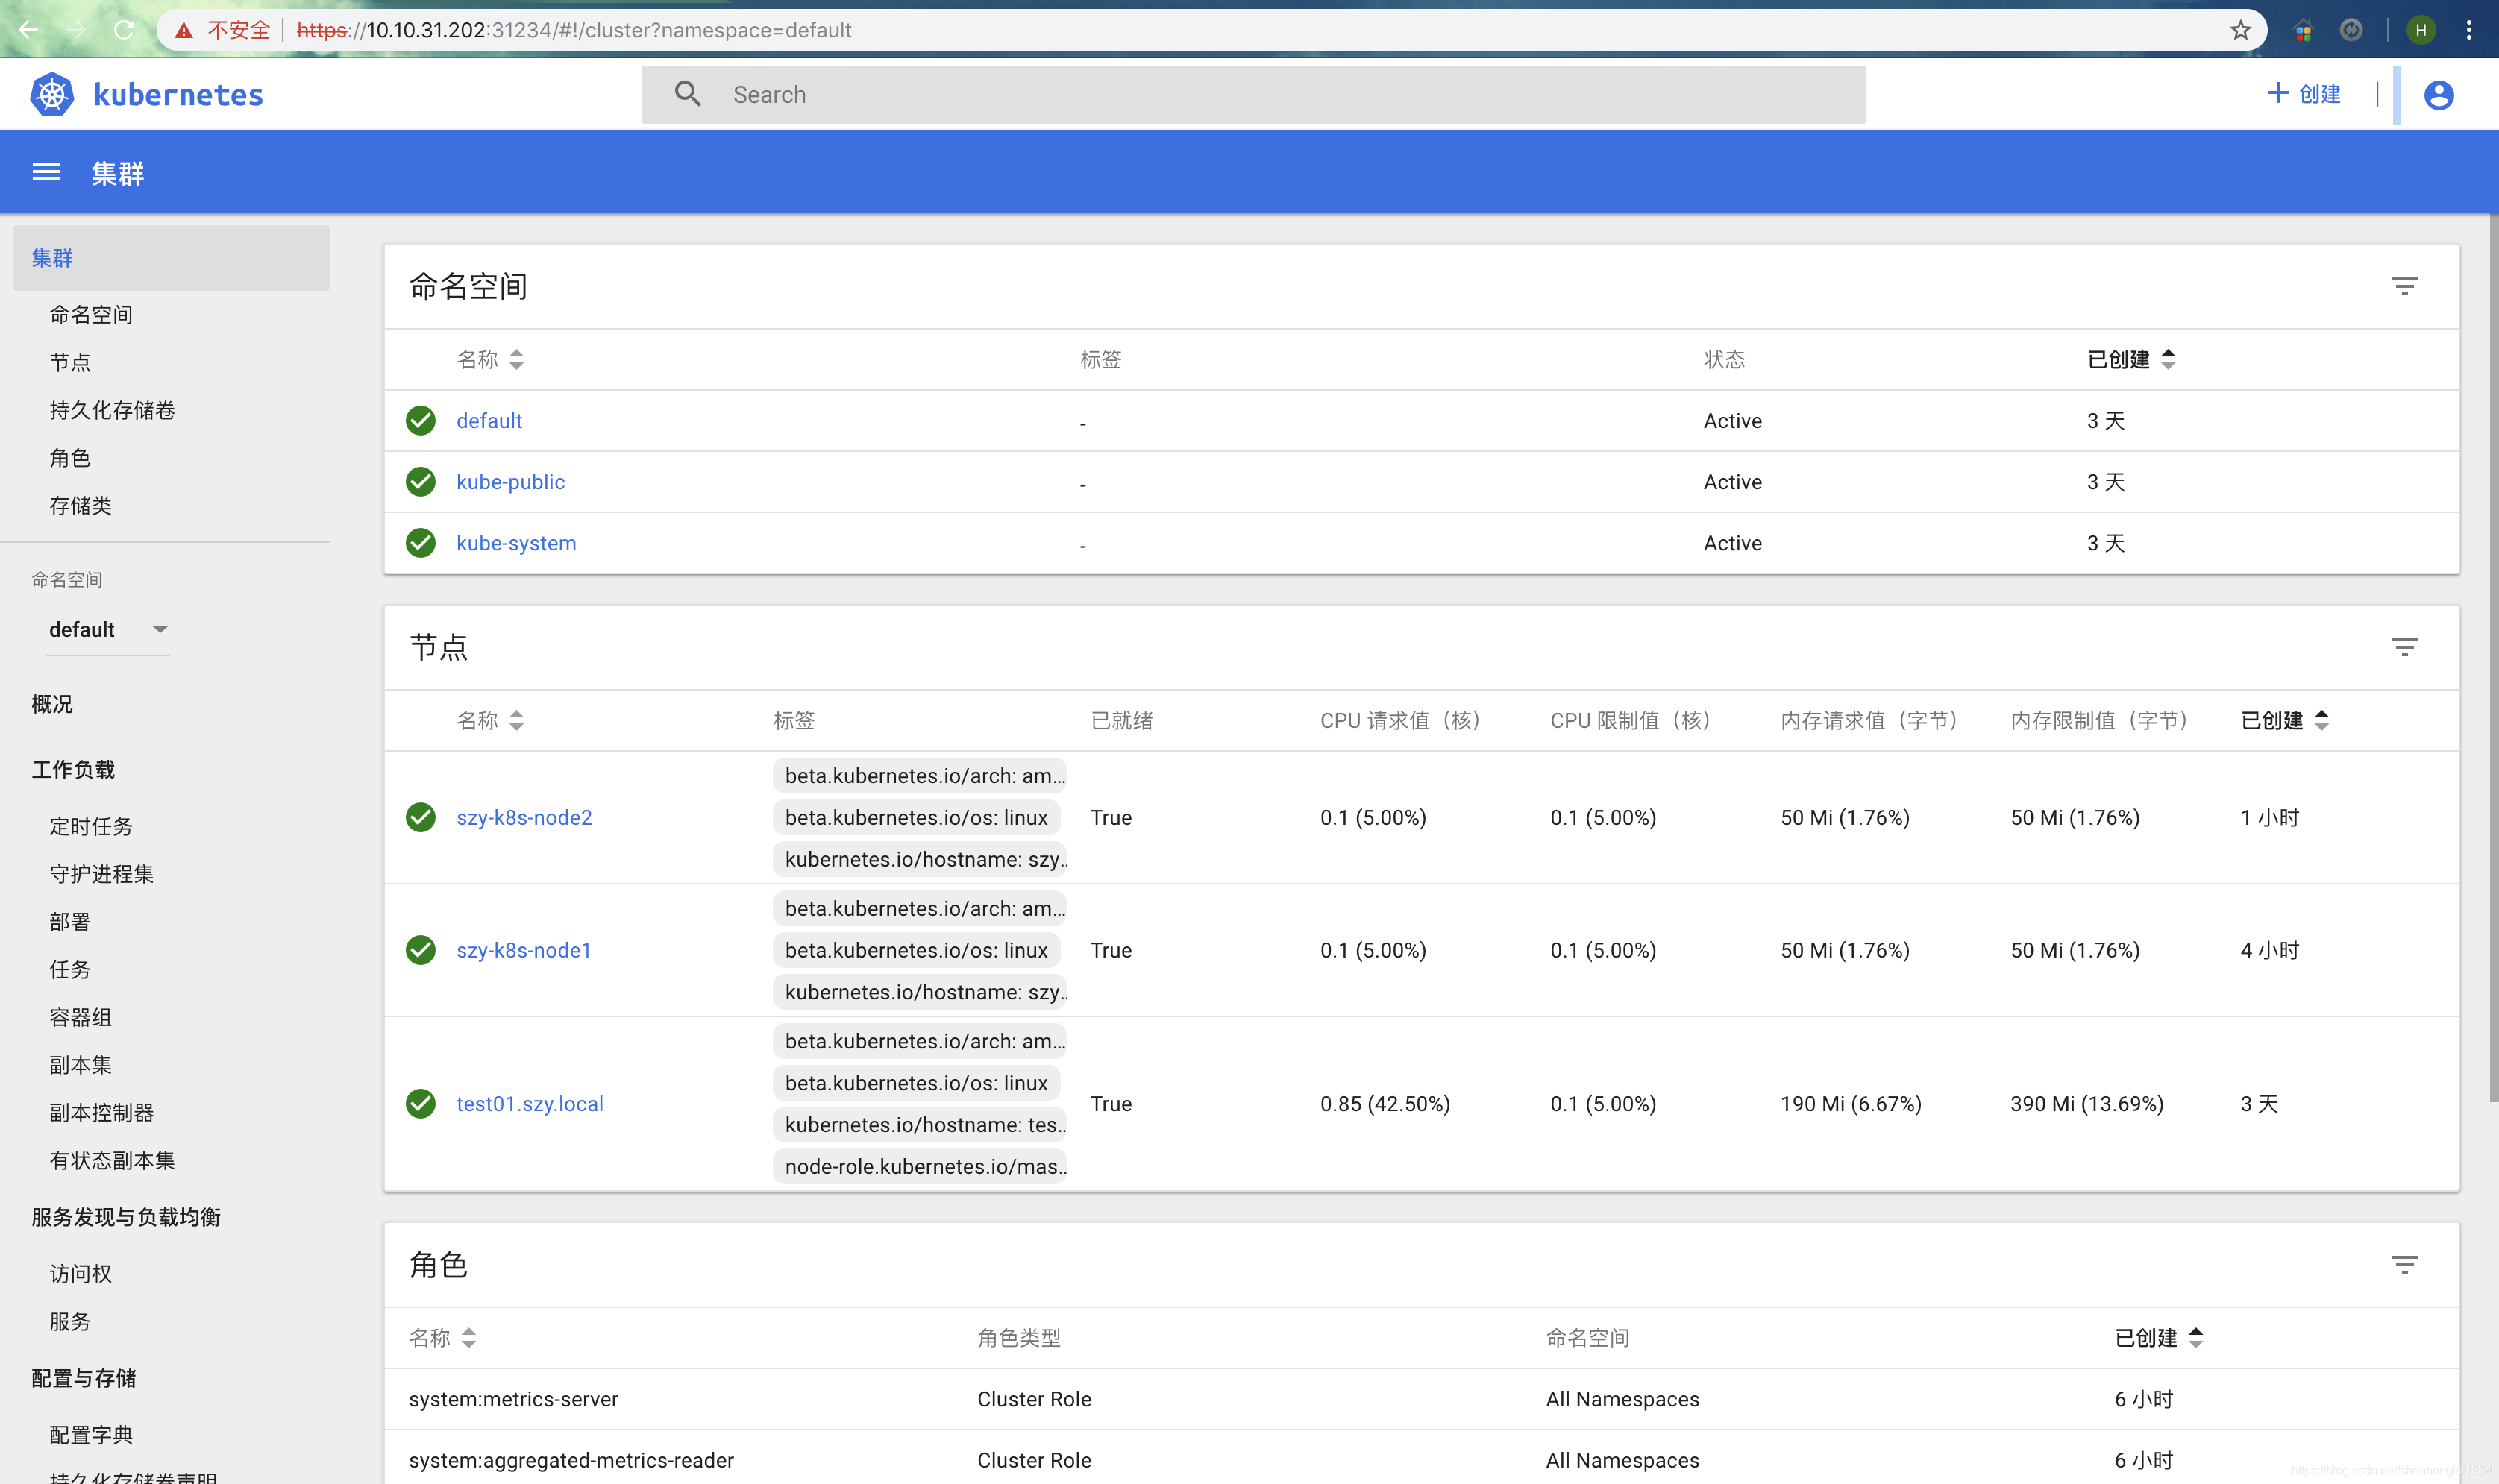The height and width of the screenshot is (1484, 2499).
Task: Click the search magnifier icon
Action: [687, 94]
